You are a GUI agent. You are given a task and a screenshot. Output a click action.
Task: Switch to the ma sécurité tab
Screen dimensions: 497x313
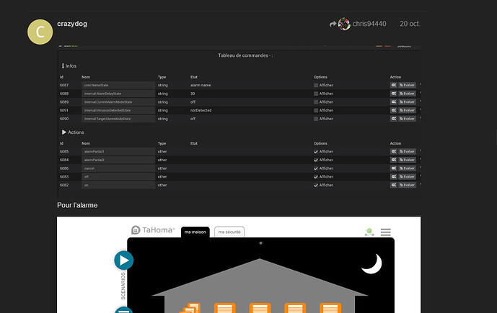pyautogui.click(x=229, y=232)
